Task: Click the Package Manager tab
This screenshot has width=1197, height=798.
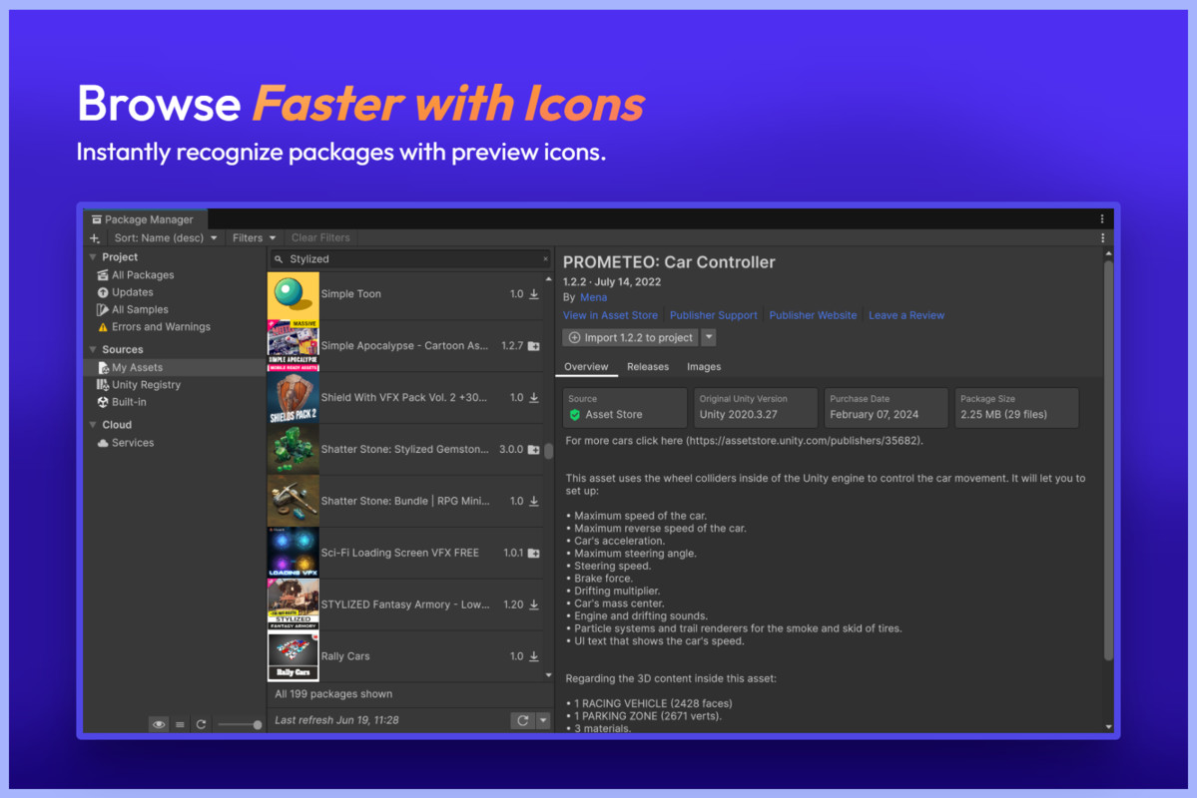Action: (x=144, y=219)
